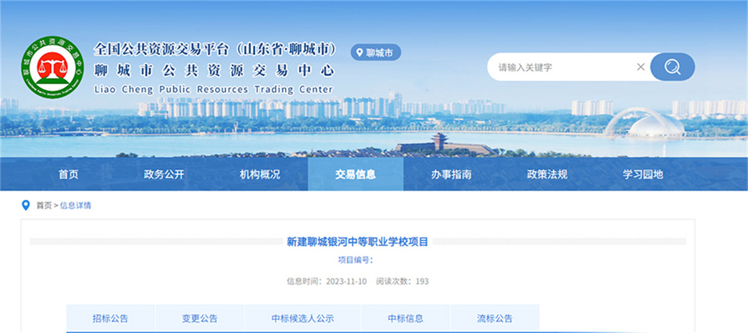Open the 办事指南 navigation item
748x333 pixels.
point(451,175)
